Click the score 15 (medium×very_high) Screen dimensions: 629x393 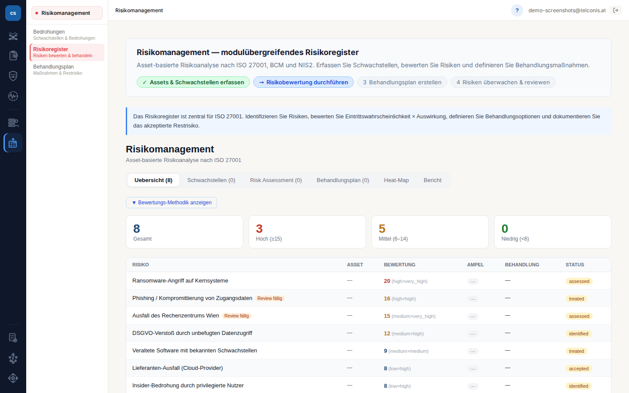point(410,316)
